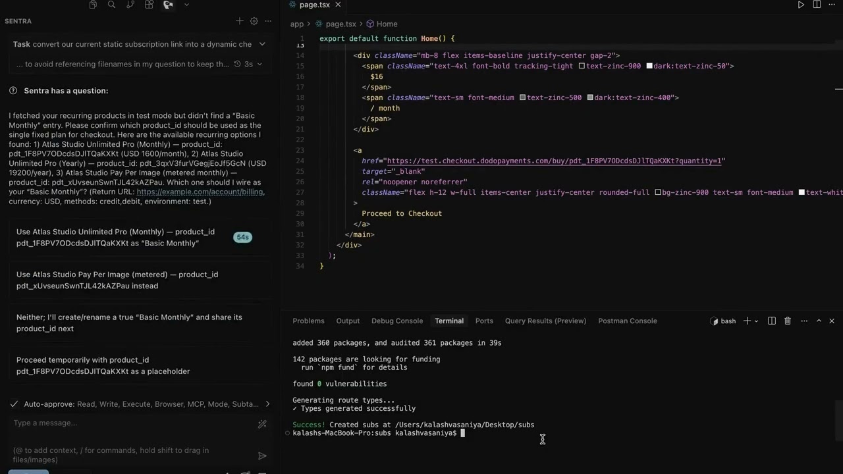Screen dimensions: 843x474
Task: Open the Source Control branch icon
Action: click(130, 5)
